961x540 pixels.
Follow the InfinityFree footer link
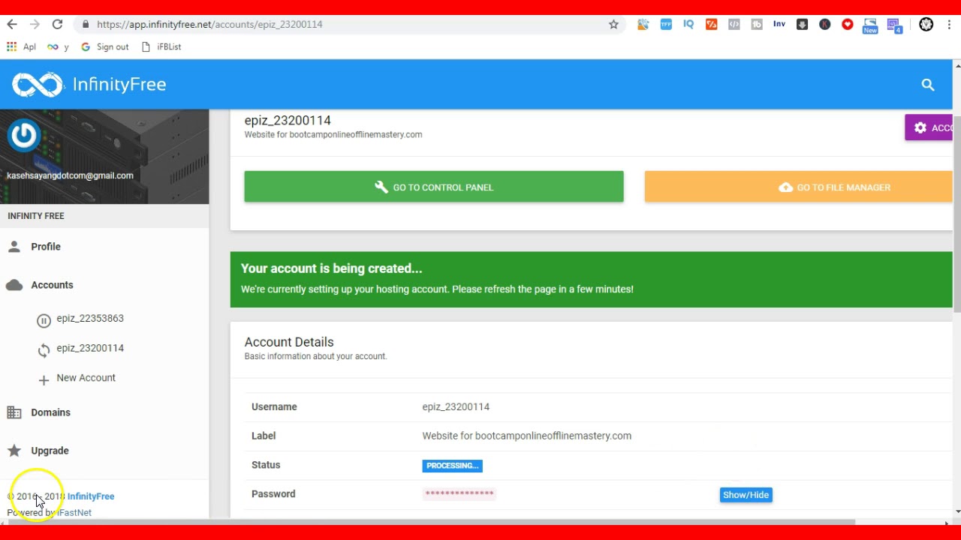[x=91, y=496]
